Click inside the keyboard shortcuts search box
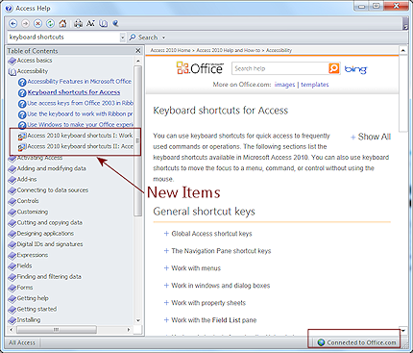The height and width of the screenshot is (353, 413). coord(63,38)
